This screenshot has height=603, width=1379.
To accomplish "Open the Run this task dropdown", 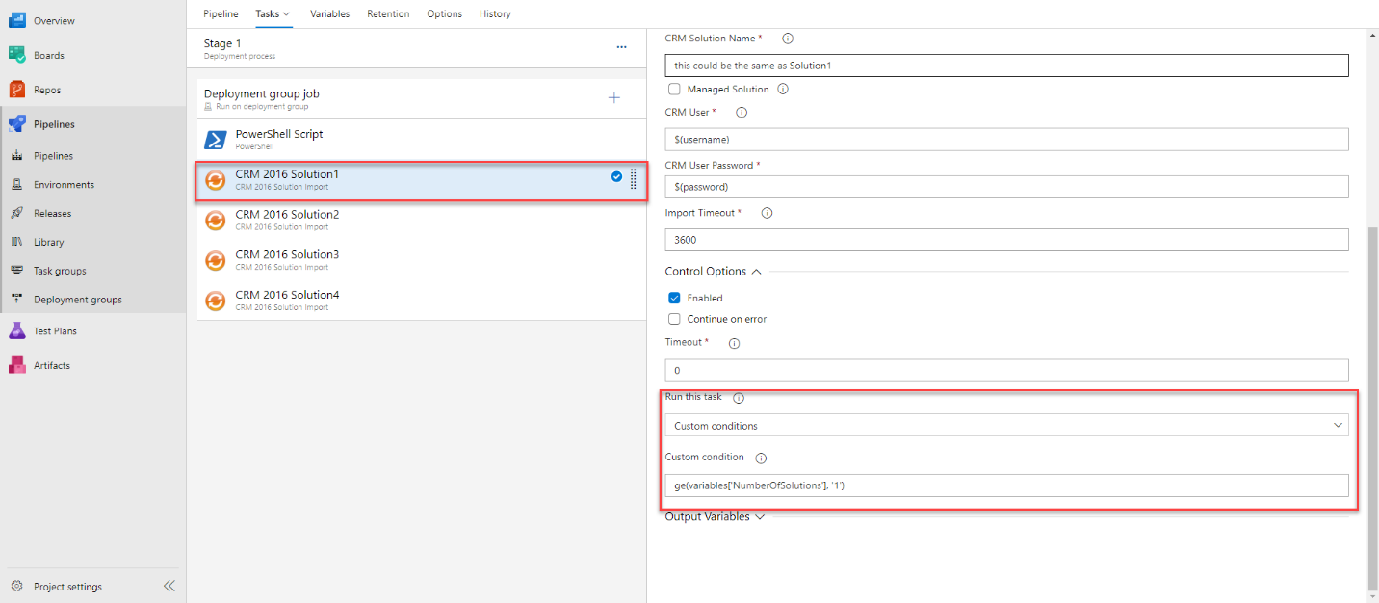I will click(1006, 425).
